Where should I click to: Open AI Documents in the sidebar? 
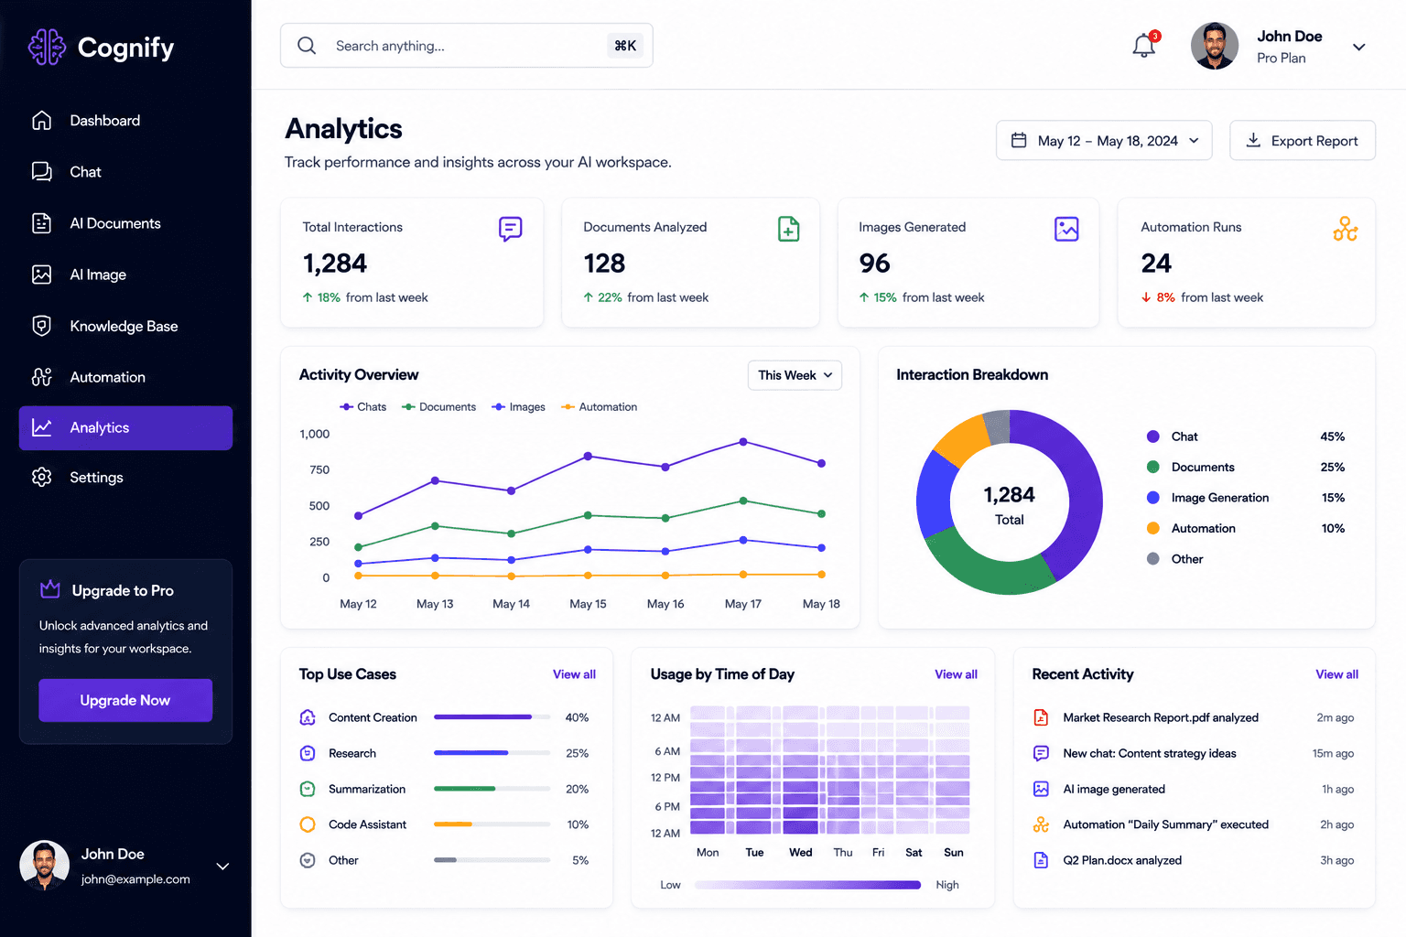tap(125, 223)
